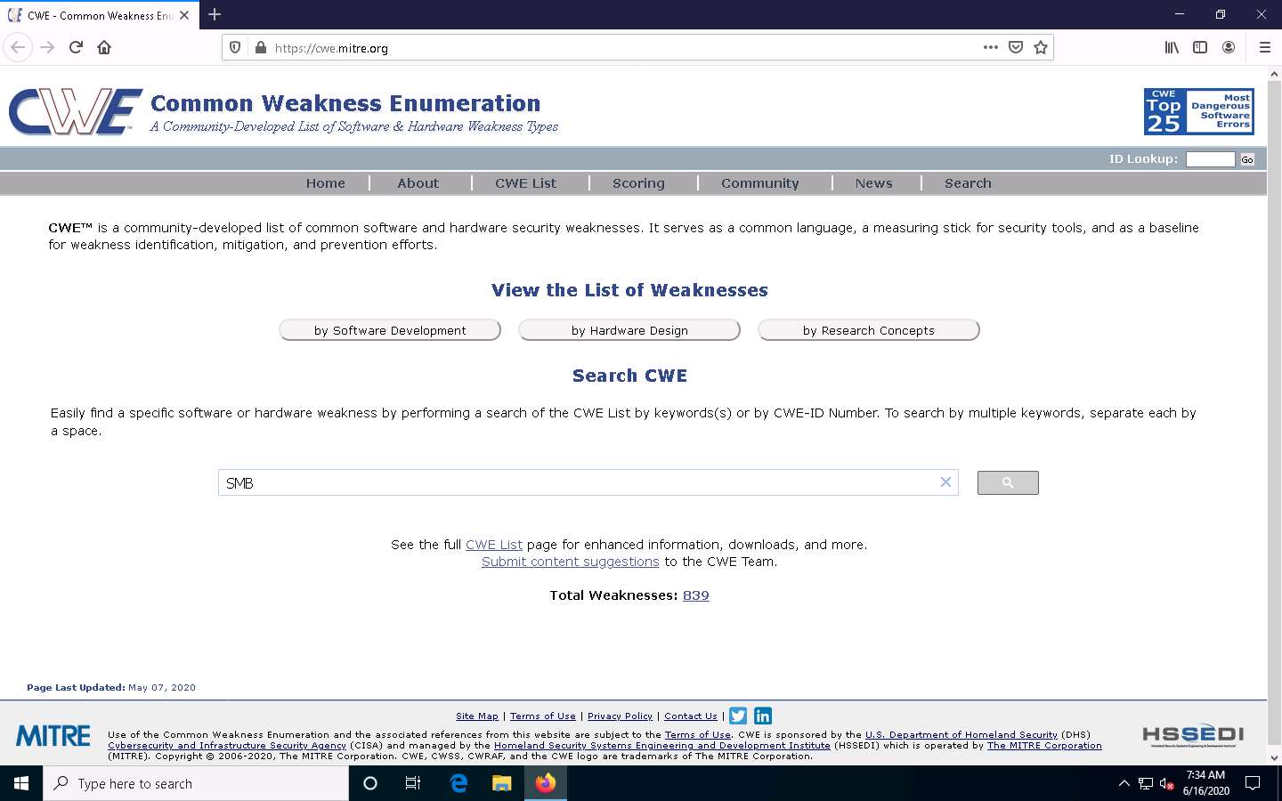Click the CWE logo

75,112
